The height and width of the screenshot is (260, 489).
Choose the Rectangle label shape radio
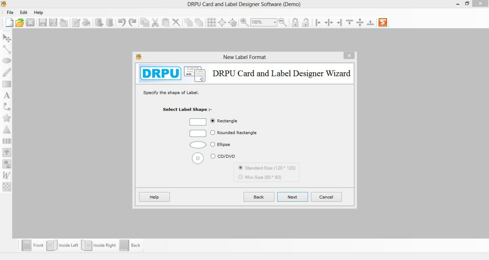[x=213, y=121]
